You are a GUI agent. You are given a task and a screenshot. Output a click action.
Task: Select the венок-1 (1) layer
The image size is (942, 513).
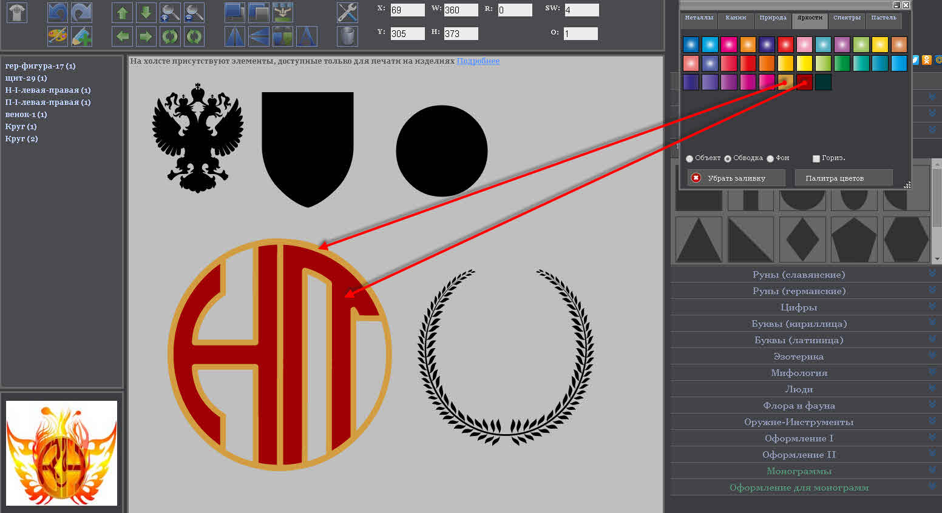pos(26,115)
